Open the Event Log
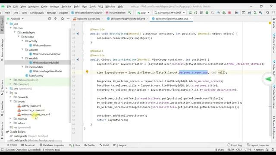The width and height of the screenshot is (276, 155). point(235,145)
